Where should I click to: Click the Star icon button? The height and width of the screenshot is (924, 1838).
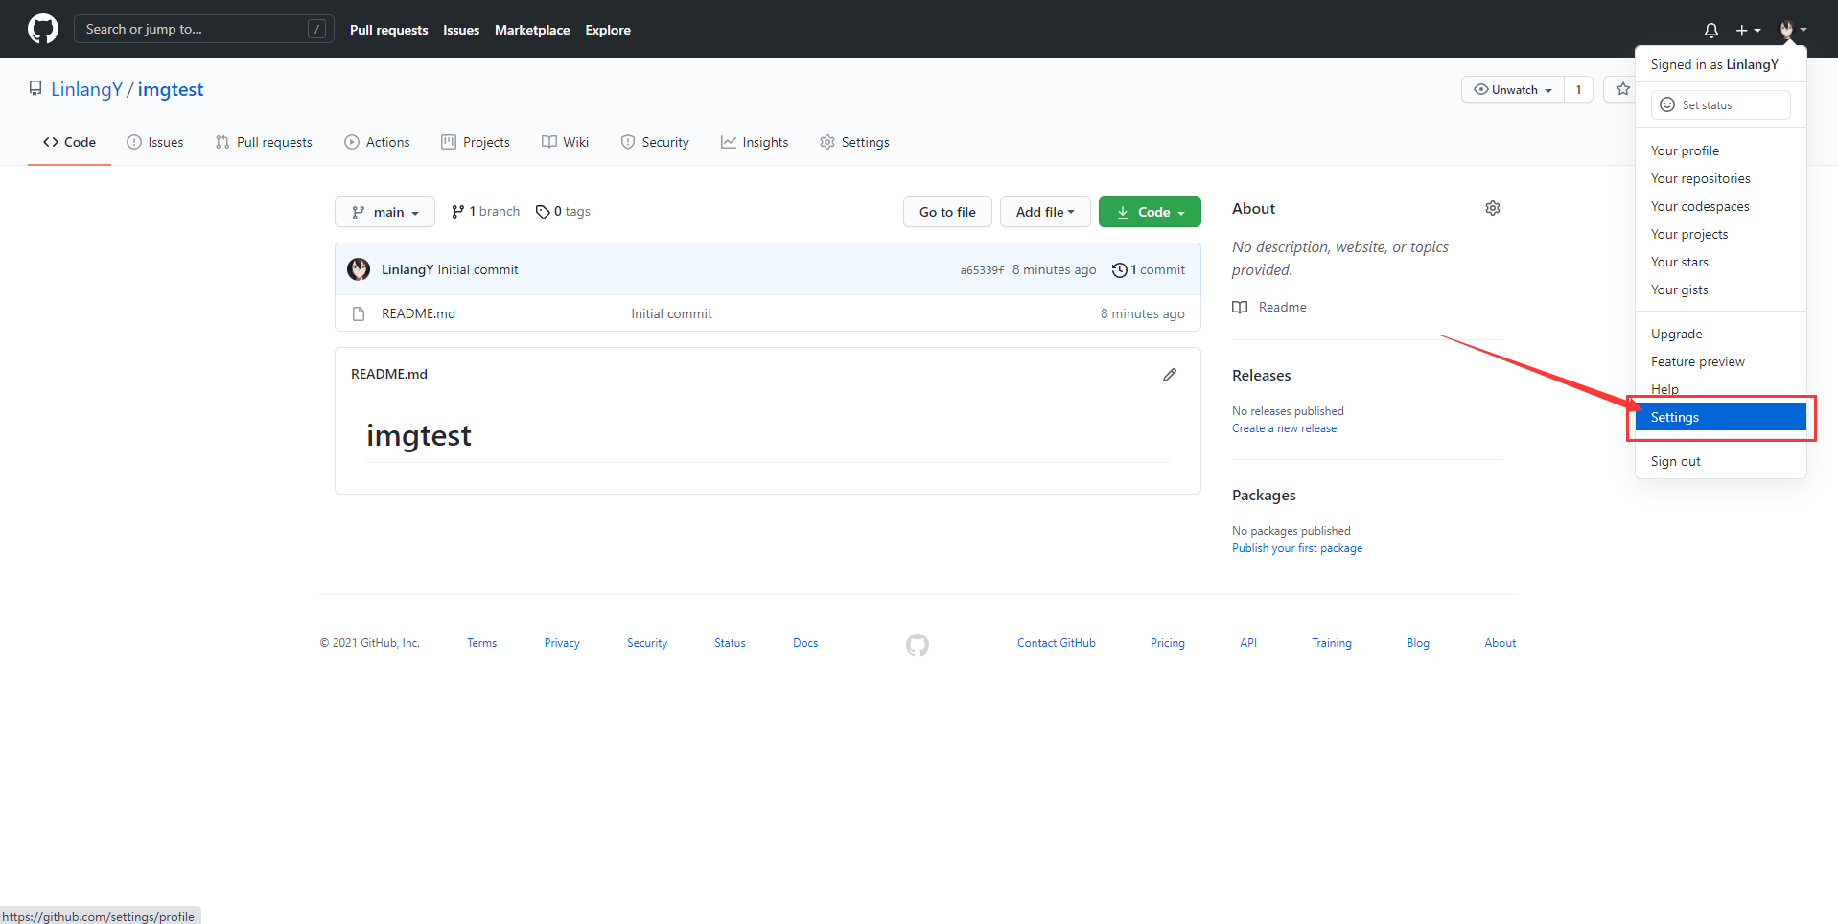(x=1621, y=89)
